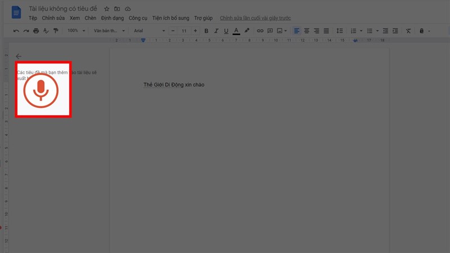The width and height of the screenshot is (450, 253).
Task: Click the left indent marker on ruler
Action: pos(143,40)
